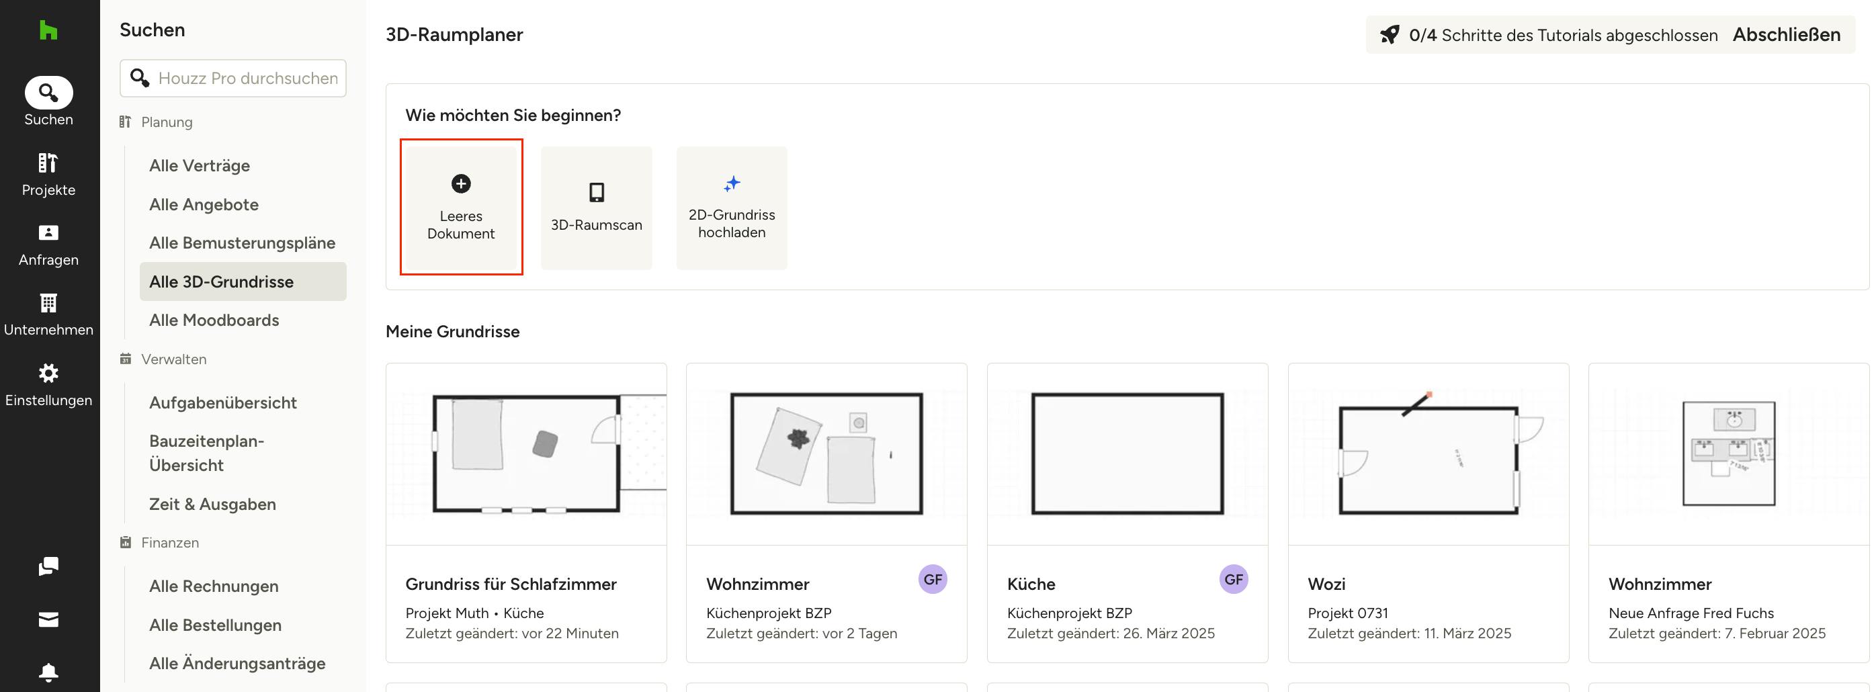The image size is (1876, 692).
Task: Create a Leeres Dokument
Action: tap(461, 207)
